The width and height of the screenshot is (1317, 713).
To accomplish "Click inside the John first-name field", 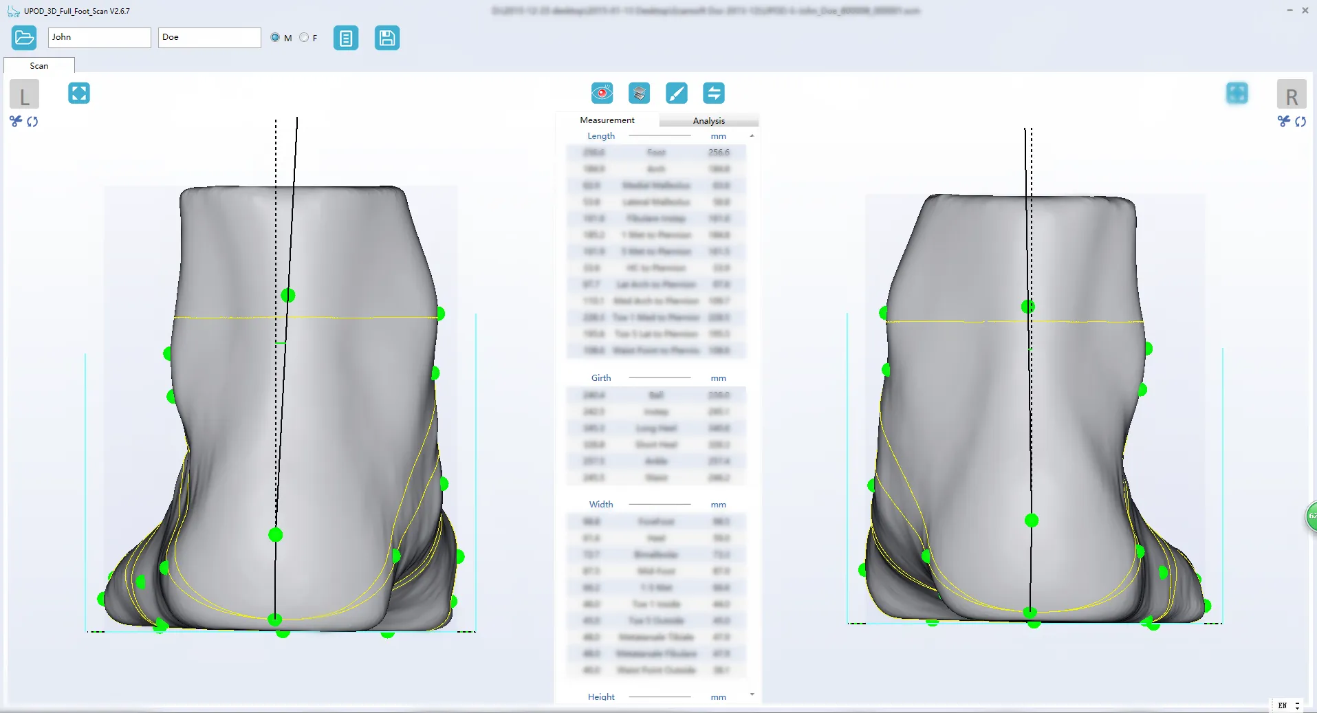I will coord(98,37).
